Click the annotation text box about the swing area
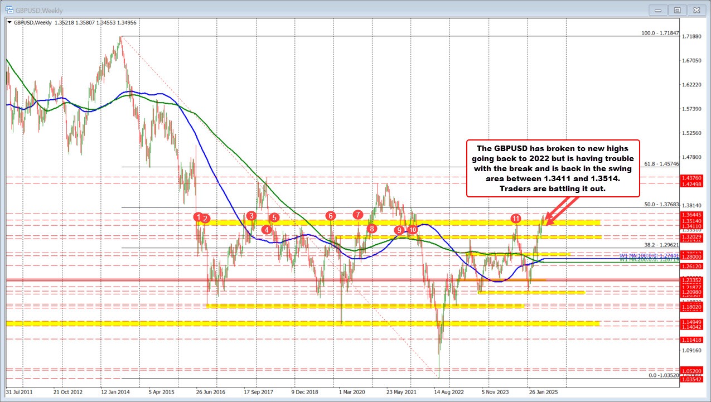This screenshot has height=402, width=711. 553,168
